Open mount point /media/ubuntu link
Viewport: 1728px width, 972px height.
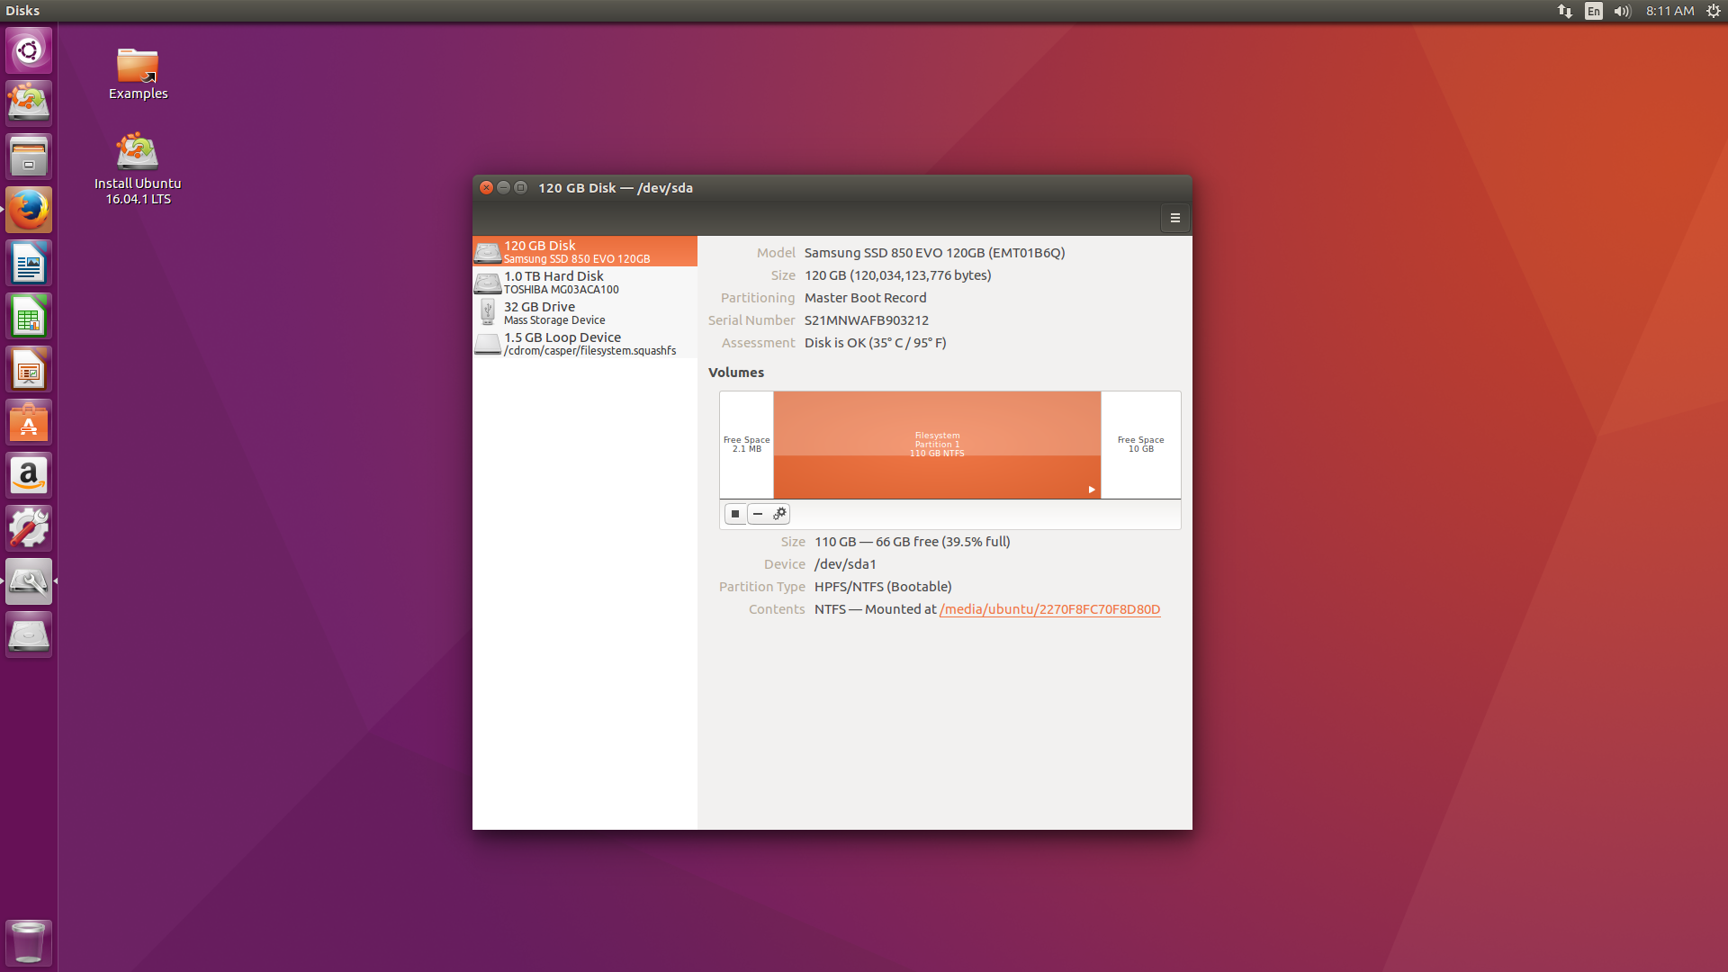pyautogui.click(x=1049, y=609)
